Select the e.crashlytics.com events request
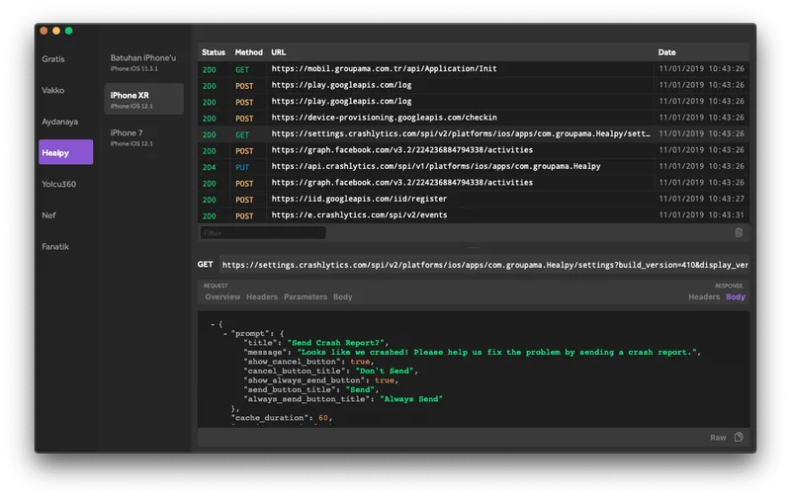791x499 pixels. click(x=474, y=215)
